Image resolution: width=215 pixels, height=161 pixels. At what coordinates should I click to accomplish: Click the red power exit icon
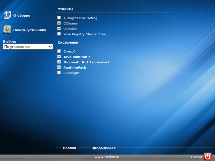[x=208, y=157]
